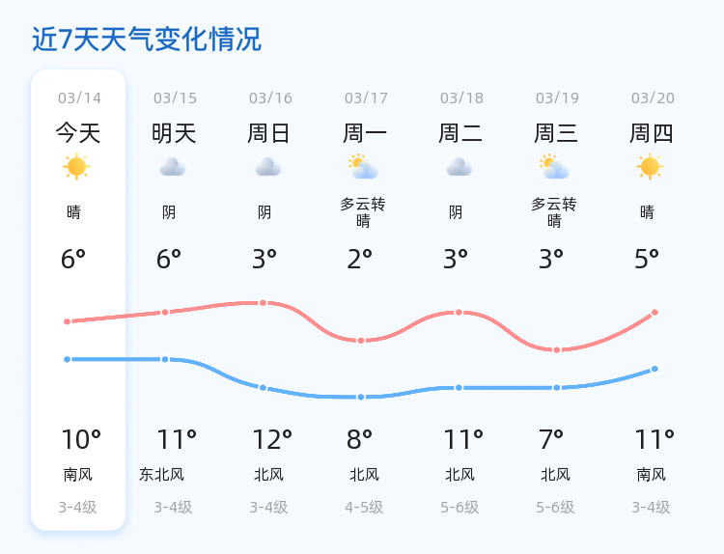Image resolution: width=724 pixels, height=554 pixels.
Task: Click the 东北风 wind label for 明天
Action: 161,475
